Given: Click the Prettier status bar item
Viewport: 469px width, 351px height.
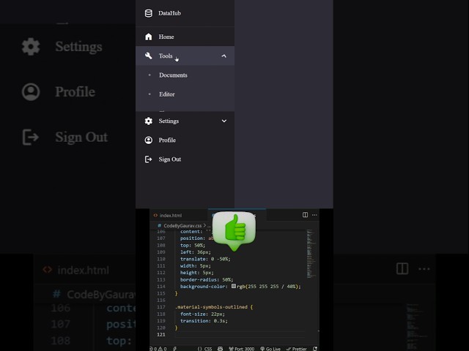Looking at the screenshot, I should (x=296, y=349).
